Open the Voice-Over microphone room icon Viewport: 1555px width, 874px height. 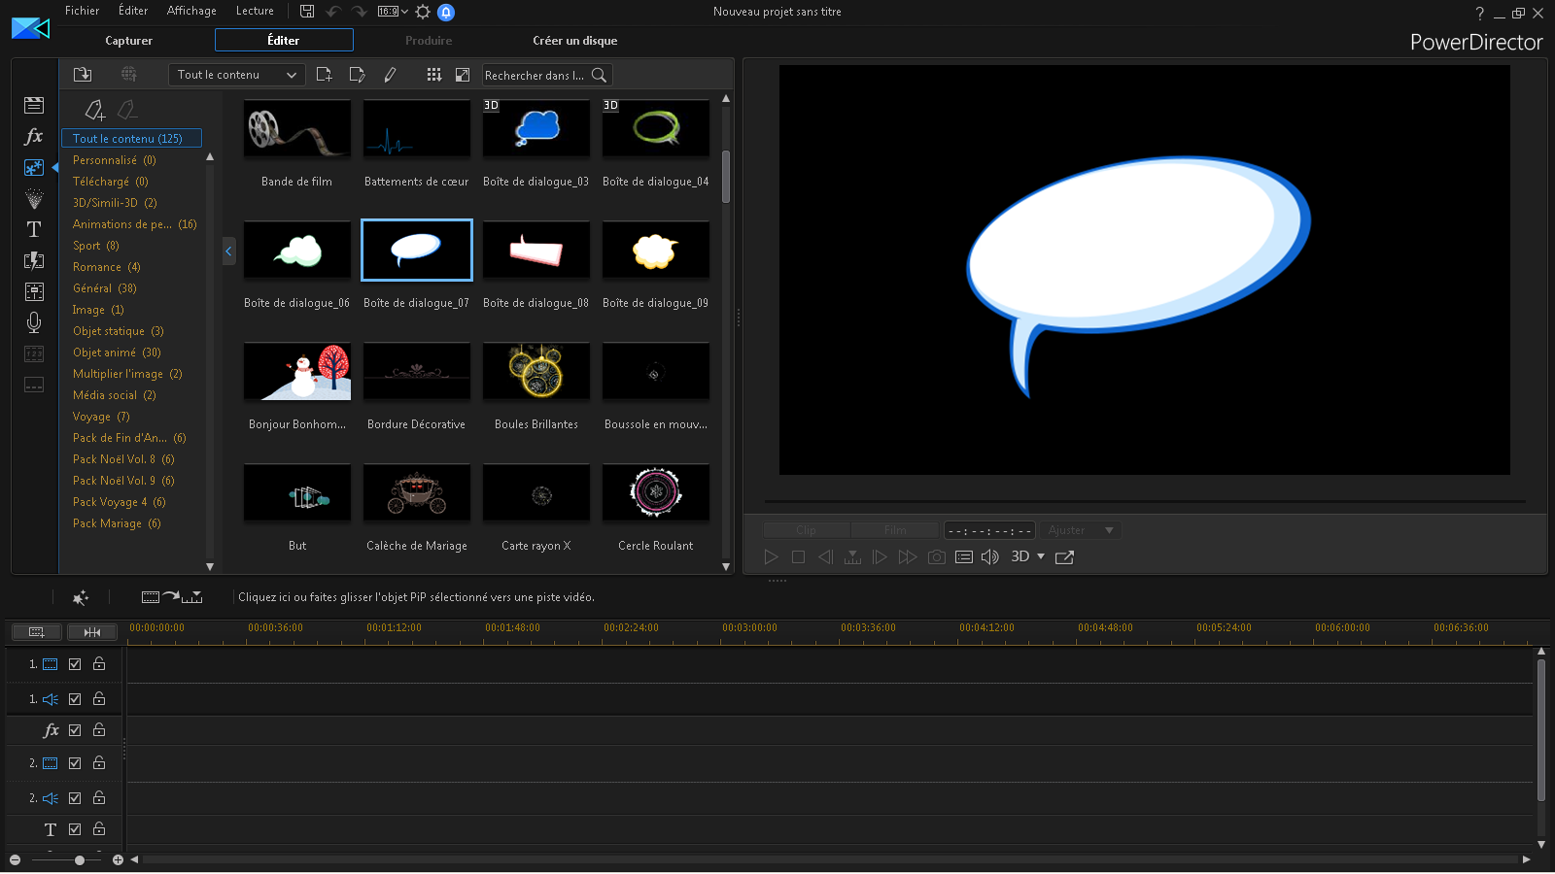(34, 322)
